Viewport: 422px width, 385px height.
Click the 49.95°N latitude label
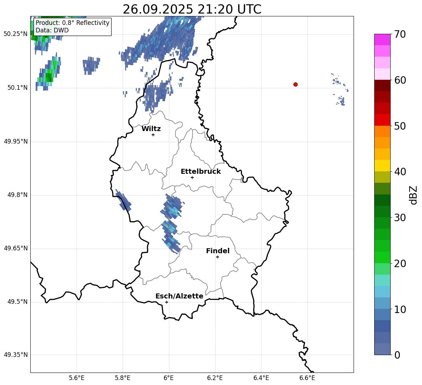click(x=16, y=141)
